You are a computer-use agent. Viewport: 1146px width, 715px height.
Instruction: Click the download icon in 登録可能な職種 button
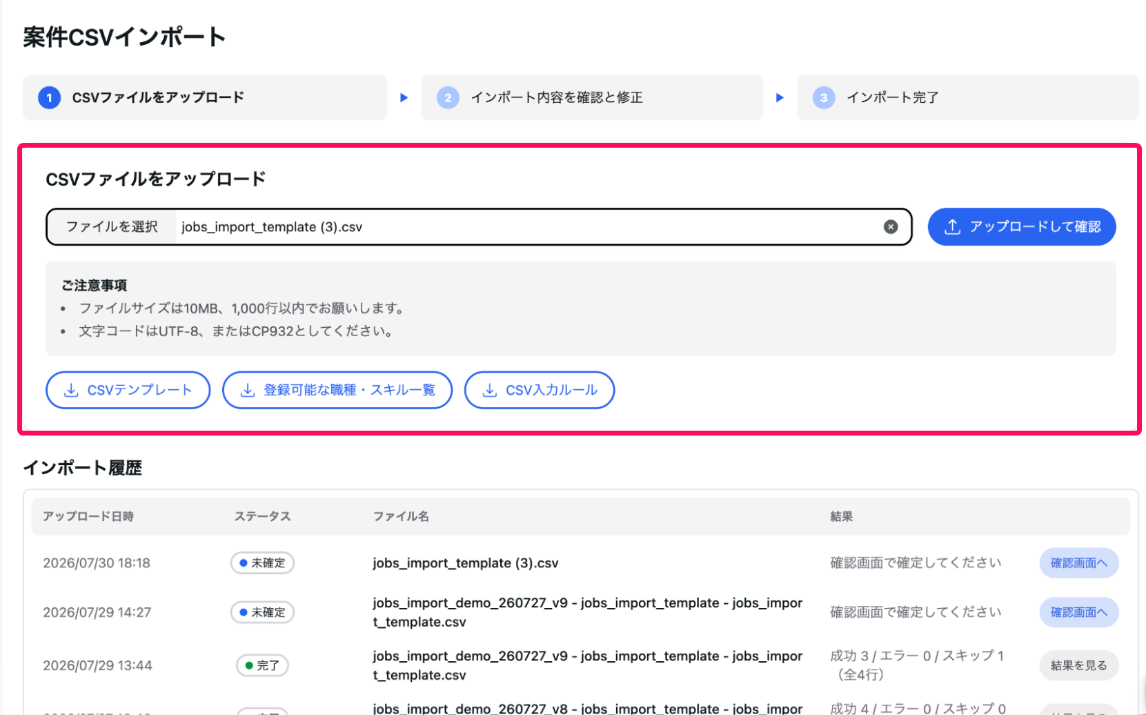pos(248,390)
